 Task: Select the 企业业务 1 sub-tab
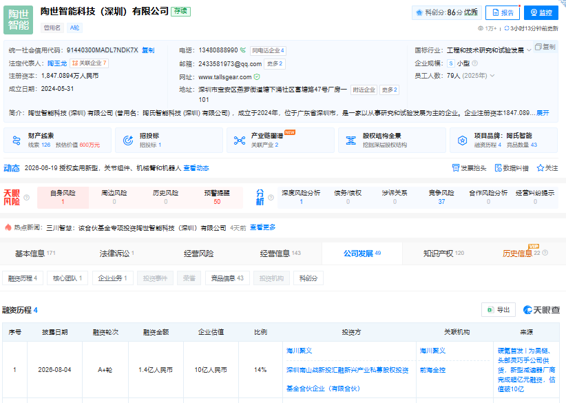pyautogui.click(x=113, y=278)
